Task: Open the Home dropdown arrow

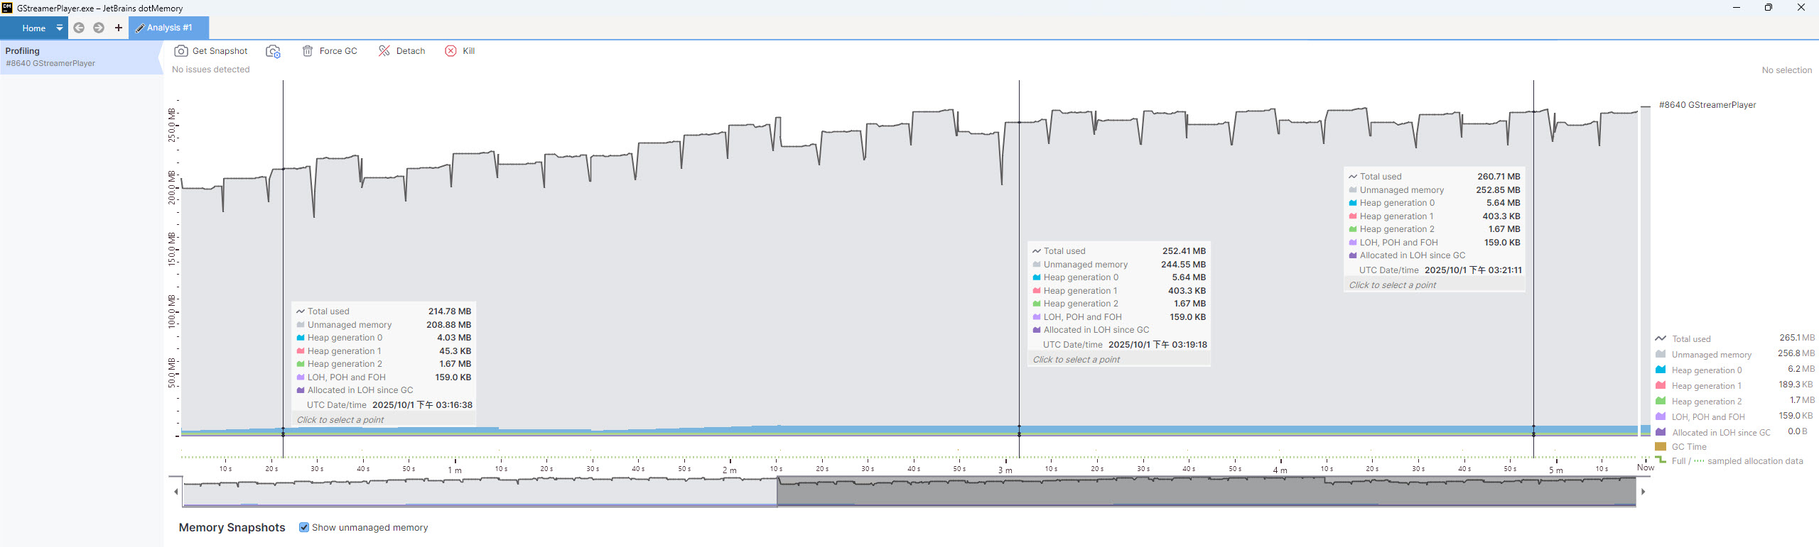Action: pos(60,28)
